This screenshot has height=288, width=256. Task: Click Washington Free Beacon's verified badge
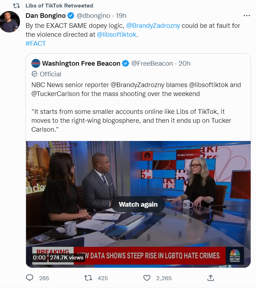tap(126, 64)
